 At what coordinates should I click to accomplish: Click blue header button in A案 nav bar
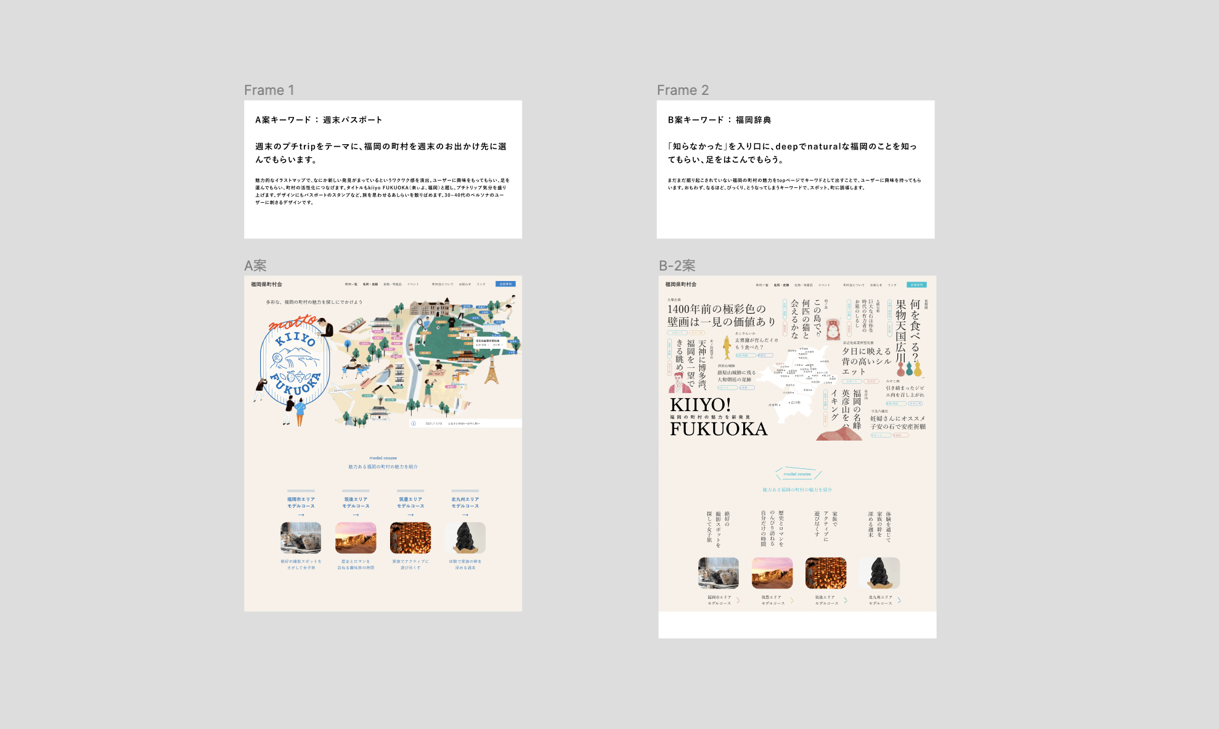(x=505, y=284)
